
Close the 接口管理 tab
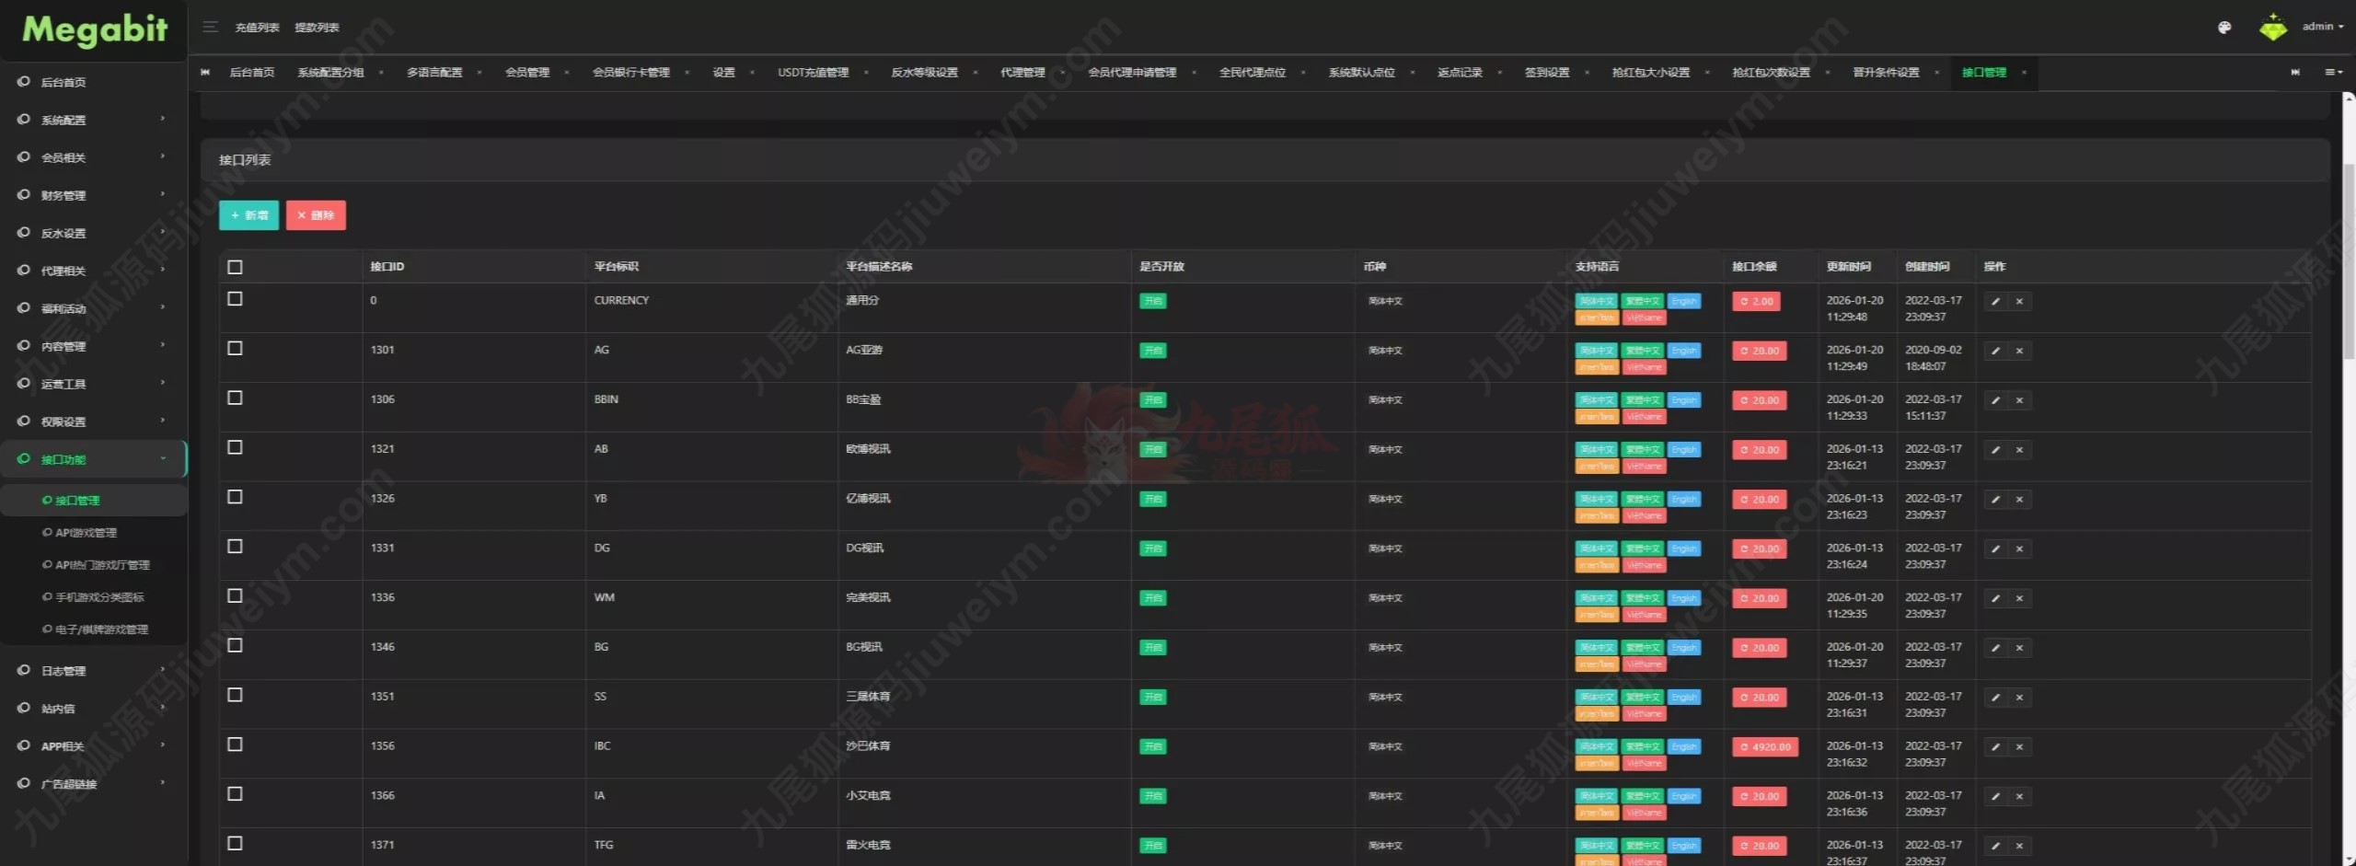[2024, 73]
